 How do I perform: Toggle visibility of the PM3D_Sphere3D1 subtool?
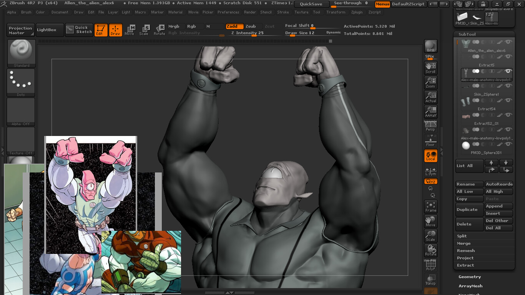pyautogui.click(x=508, y=144)
